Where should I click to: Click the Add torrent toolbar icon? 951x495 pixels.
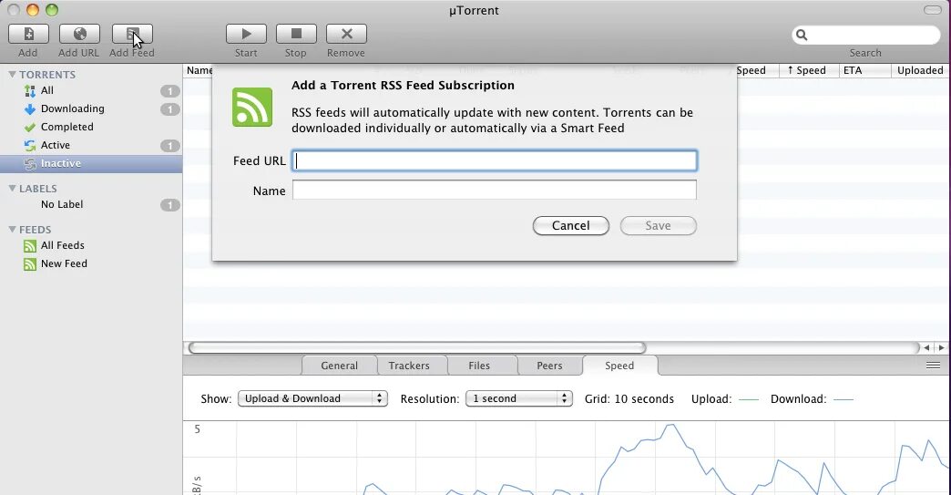tap(28, 34)
